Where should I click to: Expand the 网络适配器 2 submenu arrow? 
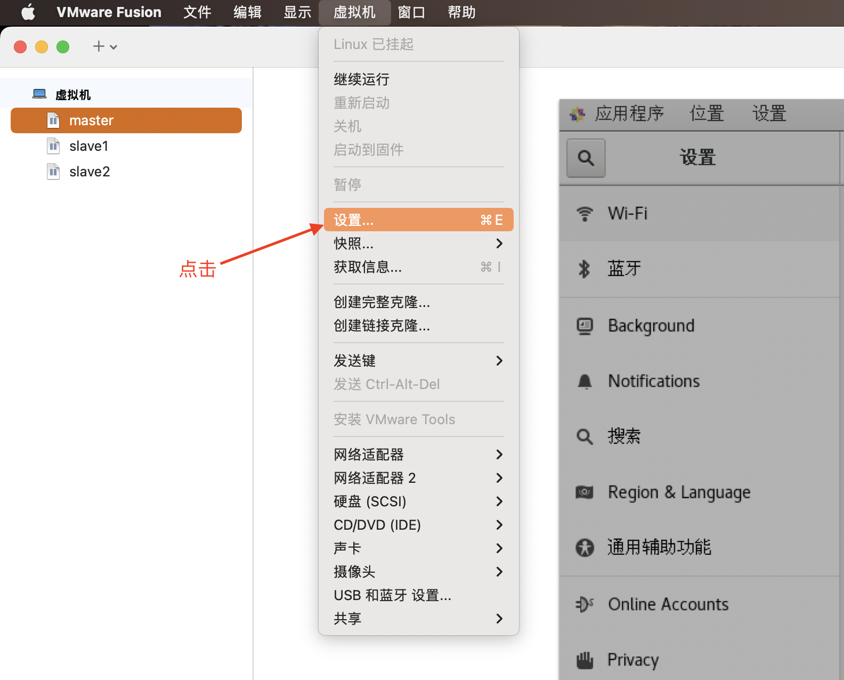pos(499,478)
